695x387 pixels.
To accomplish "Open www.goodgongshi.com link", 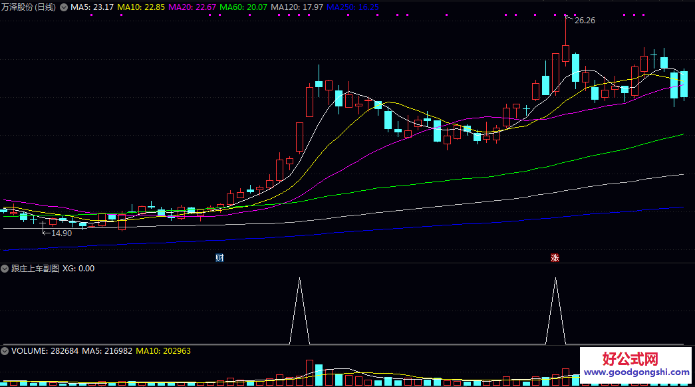I will pyautogui.click(x=636, y=372).
